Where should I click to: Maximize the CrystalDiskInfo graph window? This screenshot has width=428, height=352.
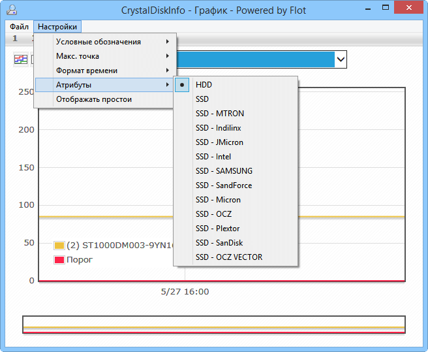pyautogui.click(x=386, y=8)
